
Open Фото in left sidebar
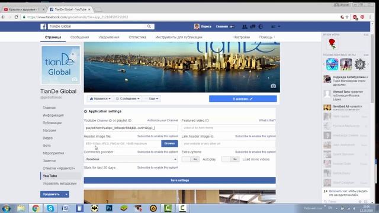pos(47,146)
